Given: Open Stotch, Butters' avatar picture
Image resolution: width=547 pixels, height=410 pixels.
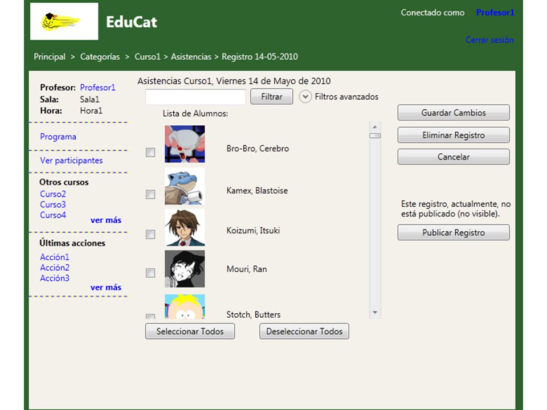Looking at the screenshot, I should (185, 306).
